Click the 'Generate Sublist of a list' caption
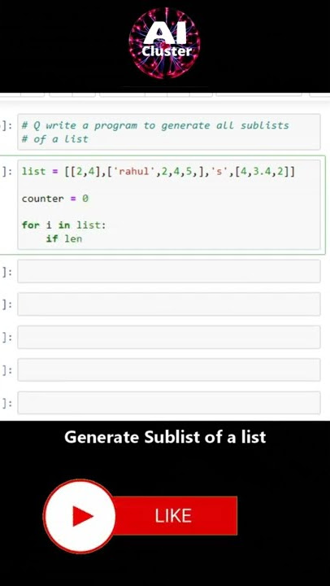The height and width of the screenshot is (586, 330). 165,437
